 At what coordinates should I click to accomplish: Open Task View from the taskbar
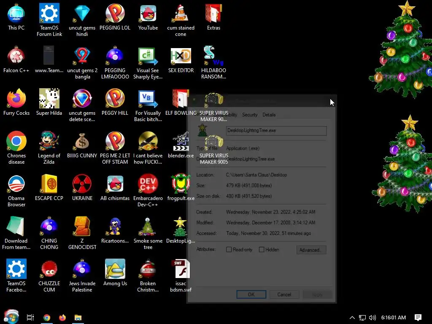[x=30, y=318]
